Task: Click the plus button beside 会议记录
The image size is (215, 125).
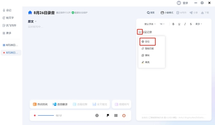Action: click(x=140, y=32)
